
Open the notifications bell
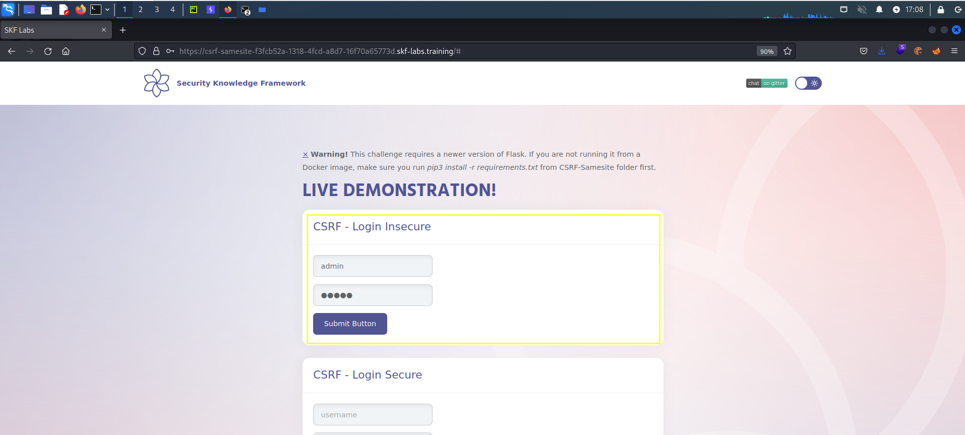879,10
